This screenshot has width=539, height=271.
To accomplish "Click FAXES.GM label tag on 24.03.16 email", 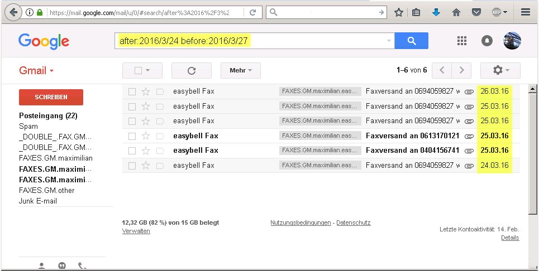I will (x=320, y=166).
